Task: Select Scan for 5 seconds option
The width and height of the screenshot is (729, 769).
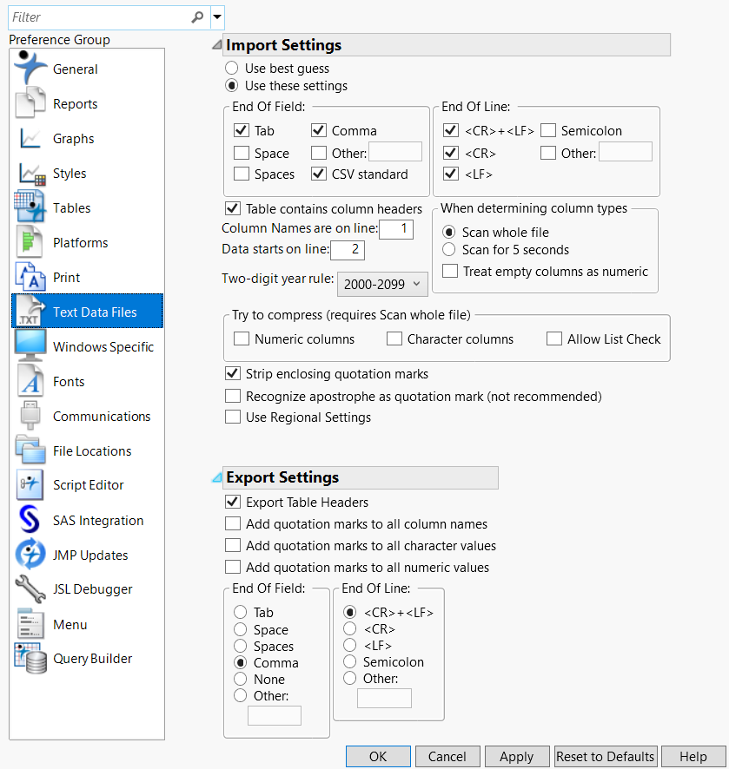Action: pos(448,250)
